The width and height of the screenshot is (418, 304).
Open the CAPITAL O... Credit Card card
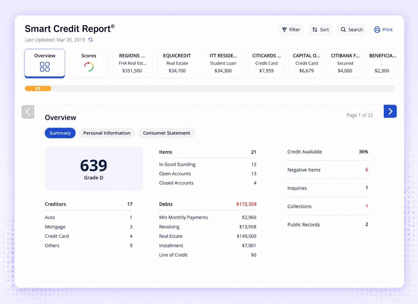307,63
